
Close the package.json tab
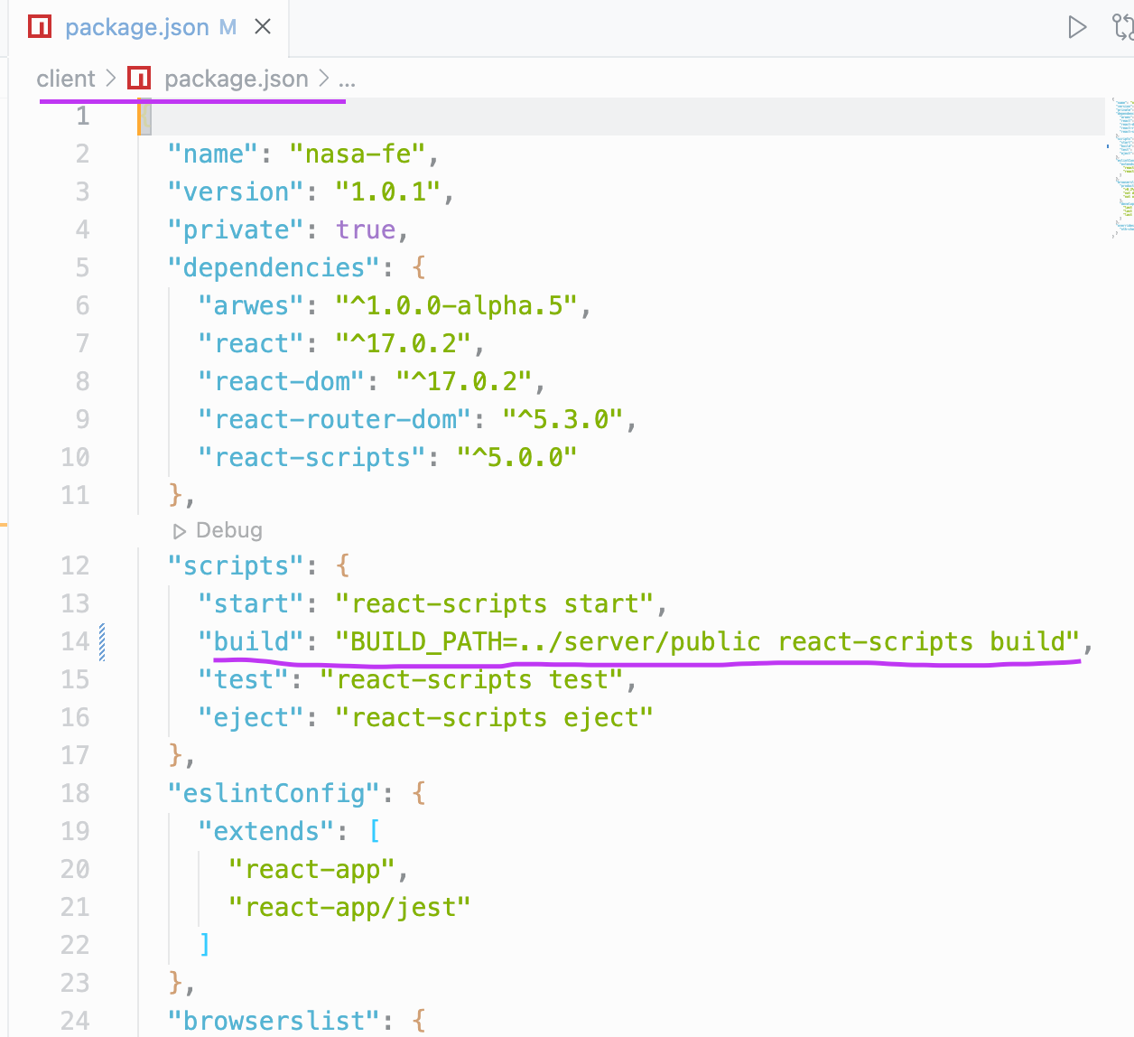pos(262,26)
